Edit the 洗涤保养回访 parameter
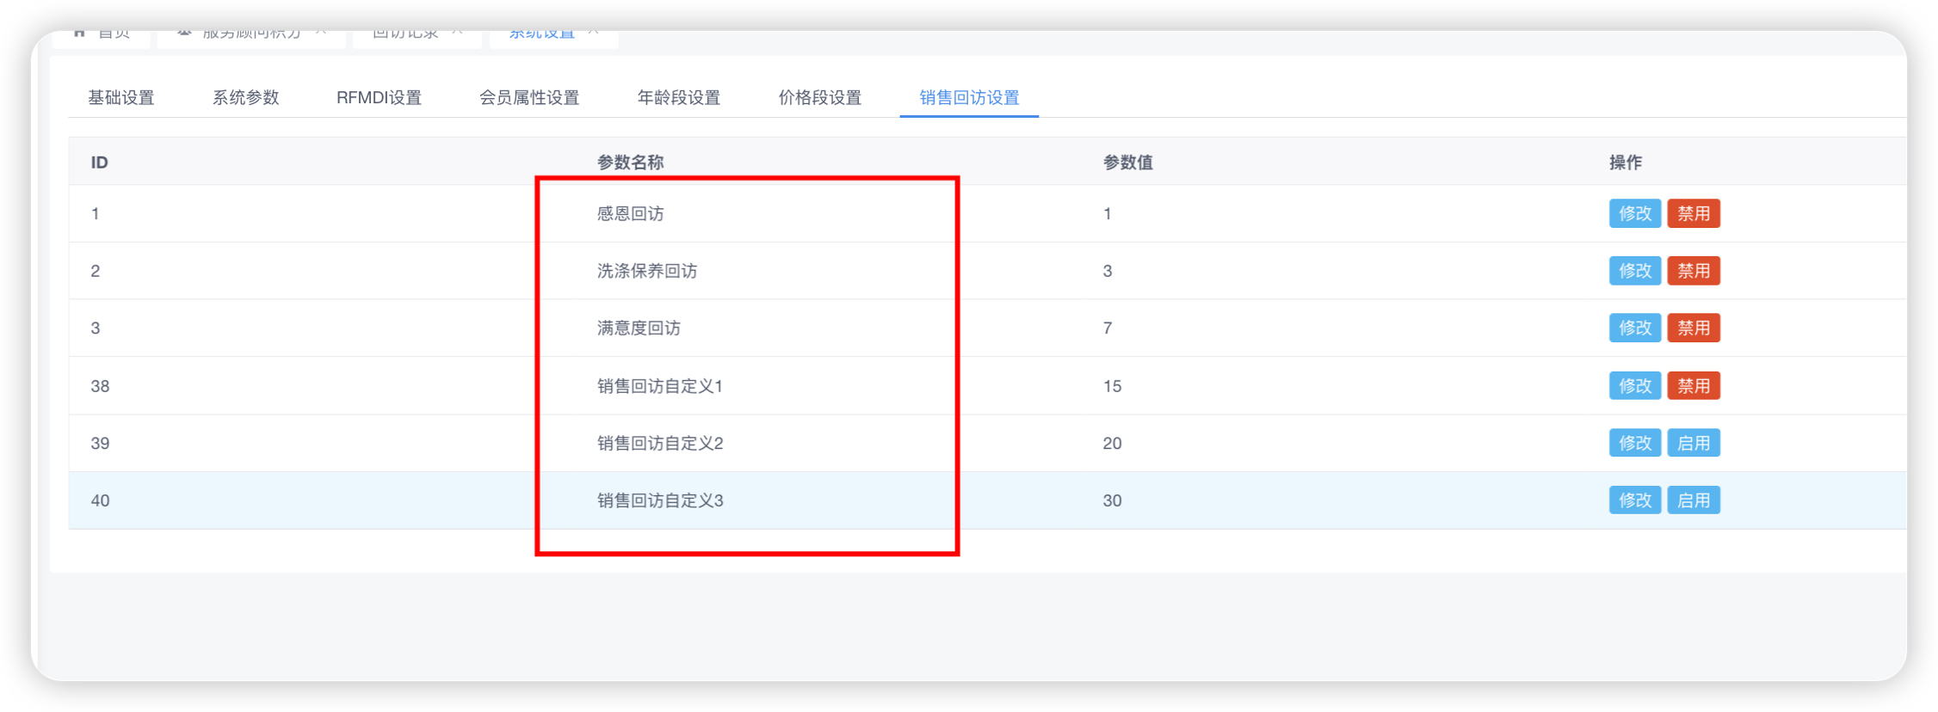1938x712 pixels. point(1634,271)
